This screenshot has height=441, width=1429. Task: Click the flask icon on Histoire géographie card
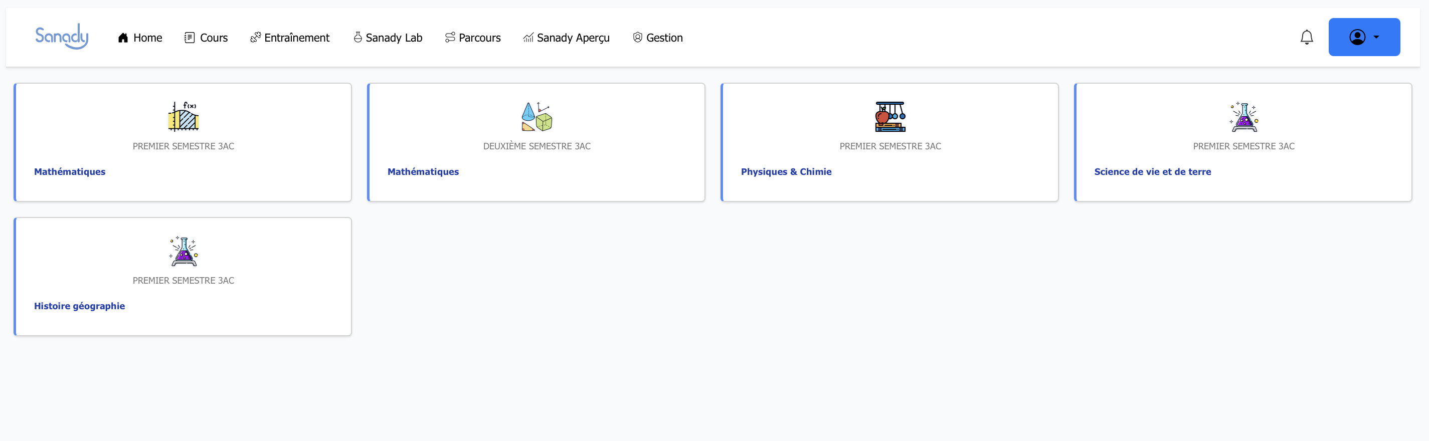pos(183,251)
